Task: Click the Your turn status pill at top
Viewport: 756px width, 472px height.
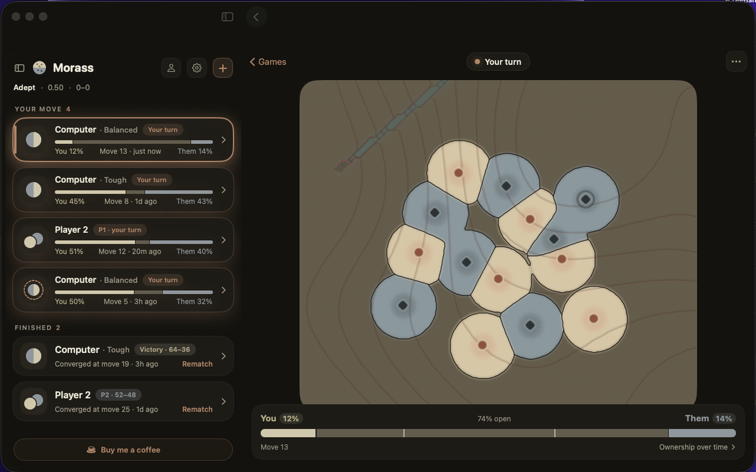Action: tap(498, 62)
